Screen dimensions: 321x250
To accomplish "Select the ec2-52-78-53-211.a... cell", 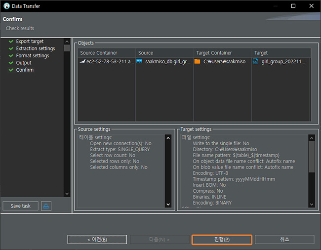I will 107,61.
